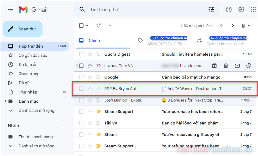Viewport: 258px width, 156px height.
Task: Open Google apps grid
Action: [x=253, y=9]
